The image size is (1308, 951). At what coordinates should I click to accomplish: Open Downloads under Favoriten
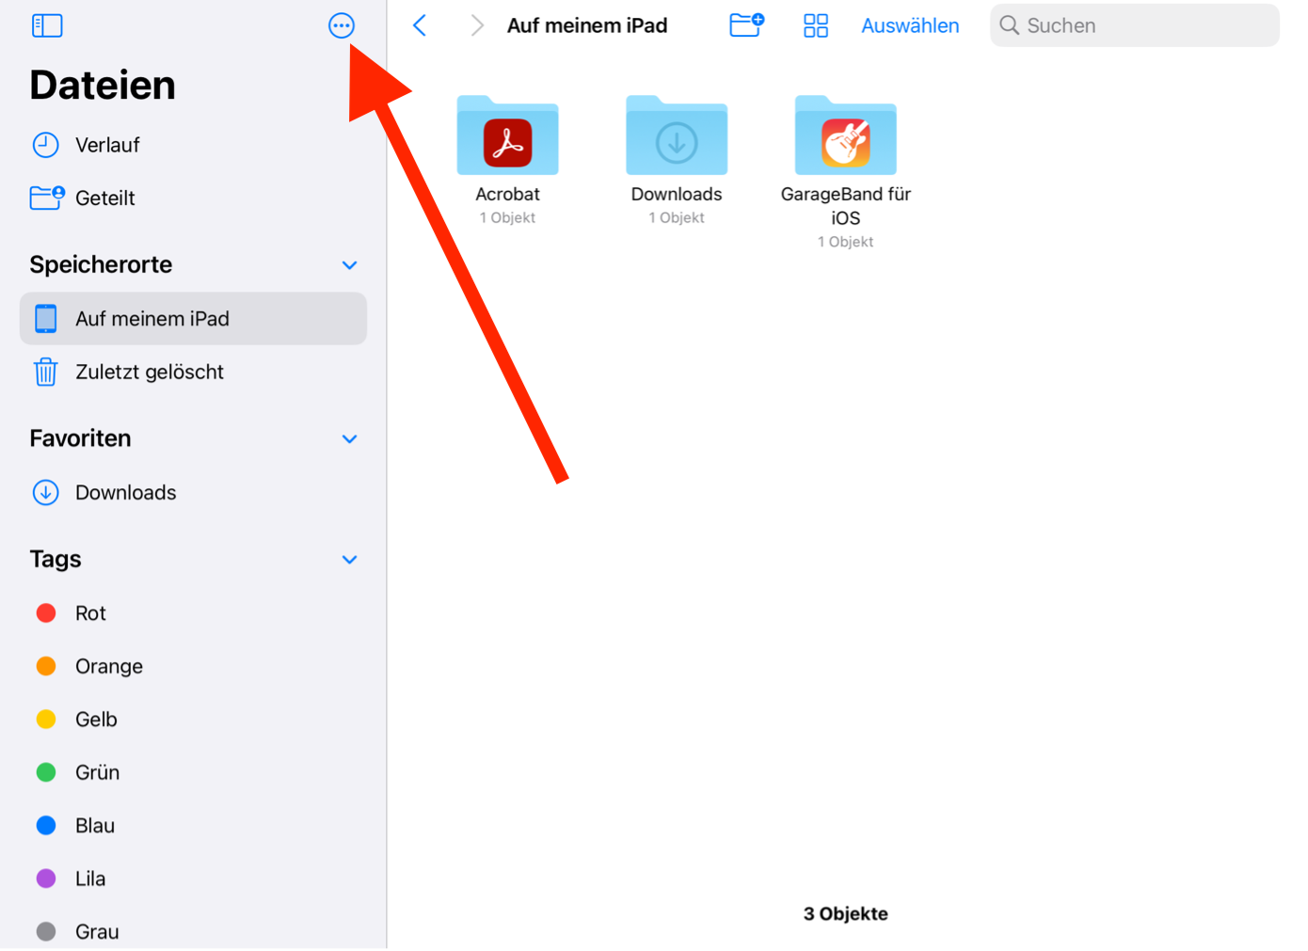click(x=125, y=493)
